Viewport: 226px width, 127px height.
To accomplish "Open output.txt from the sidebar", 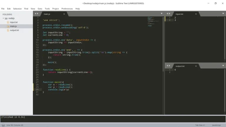I will pos(14,30).
